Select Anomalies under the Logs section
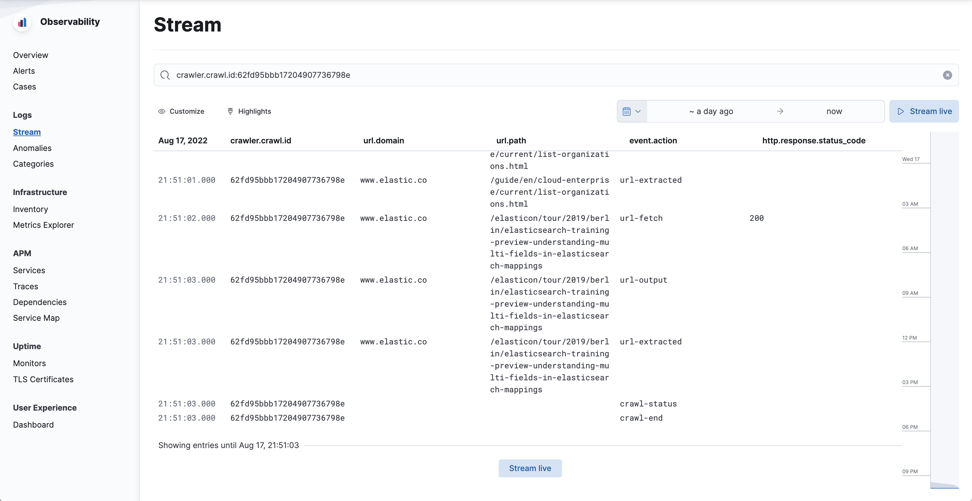The height and width of the screenshot is (501, 972). point(32,148)
